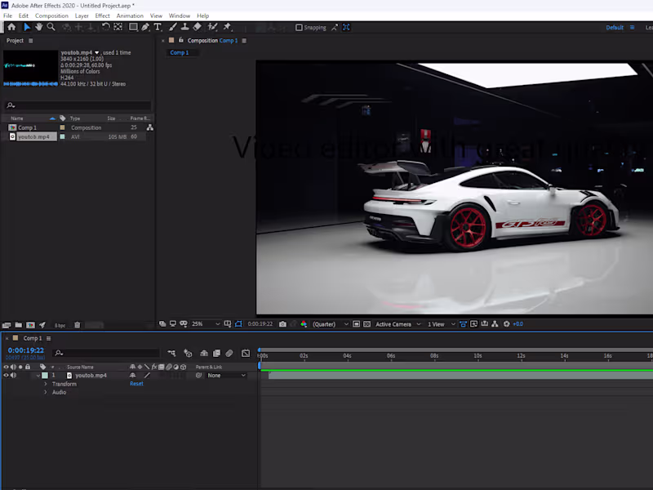Expand the Transform properties of youtob.mp4
653x490 pixels.
[46, 384]
